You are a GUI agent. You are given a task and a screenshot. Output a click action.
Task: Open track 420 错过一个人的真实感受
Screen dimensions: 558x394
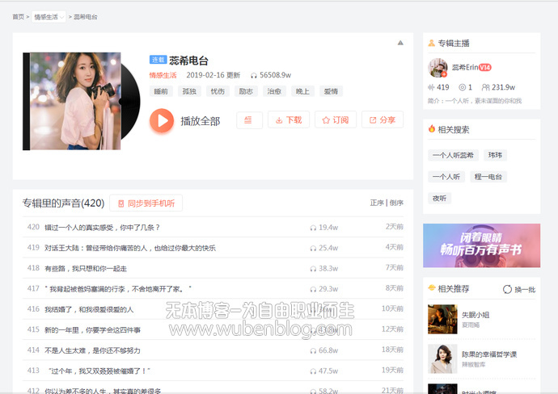click(x=102, y=228)
